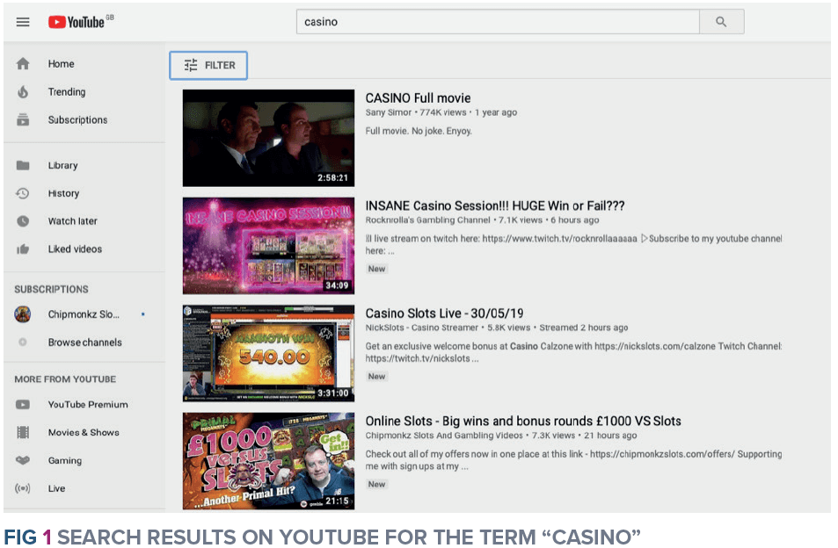Image resolution: width=838 pixels, height=548 pixels.
Task: Click title Casino Slots Live - 30/05/19
Action: 445,314
